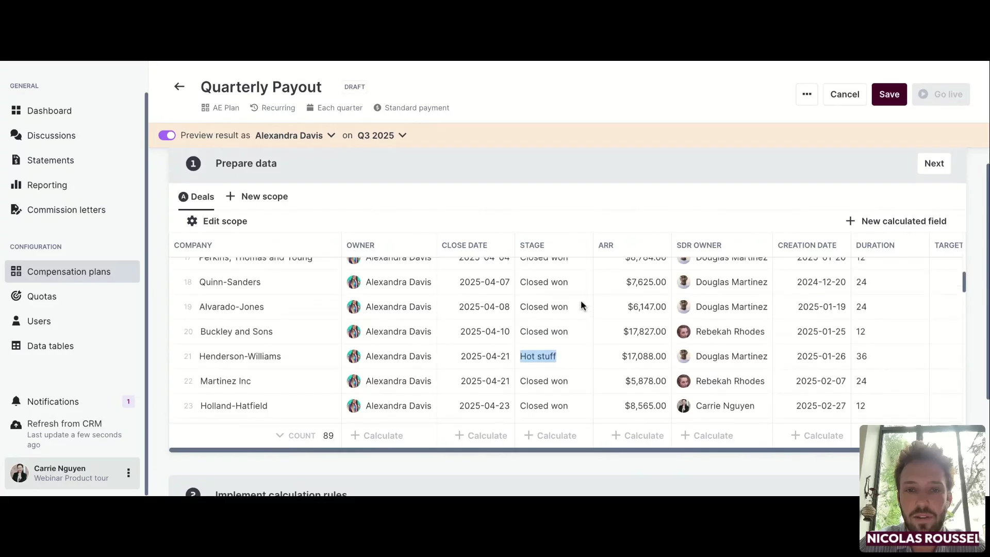Add a calculation under the Owner column

coord(377,436)
